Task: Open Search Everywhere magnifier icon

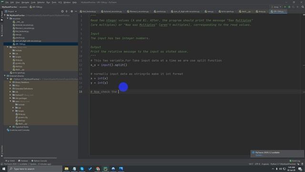Action: tap(303, 7)
